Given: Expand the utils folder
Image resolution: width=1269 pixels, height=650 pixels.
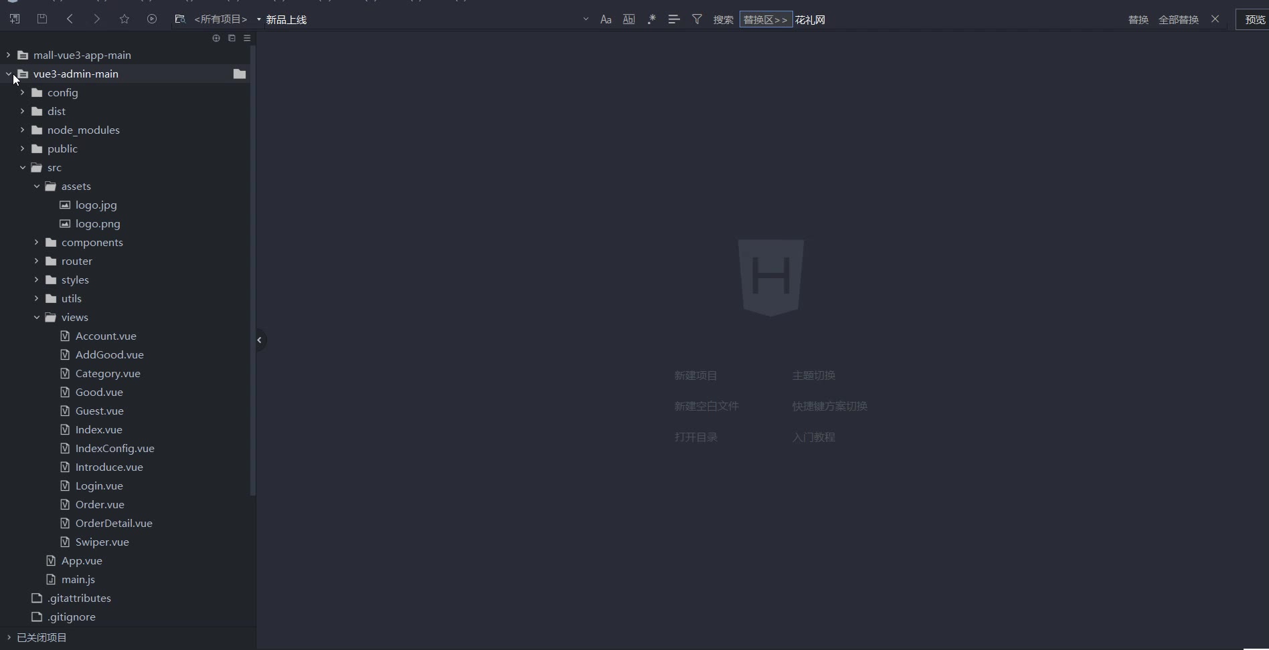Looking at the screenshot, I should click(x=37, y=298).
